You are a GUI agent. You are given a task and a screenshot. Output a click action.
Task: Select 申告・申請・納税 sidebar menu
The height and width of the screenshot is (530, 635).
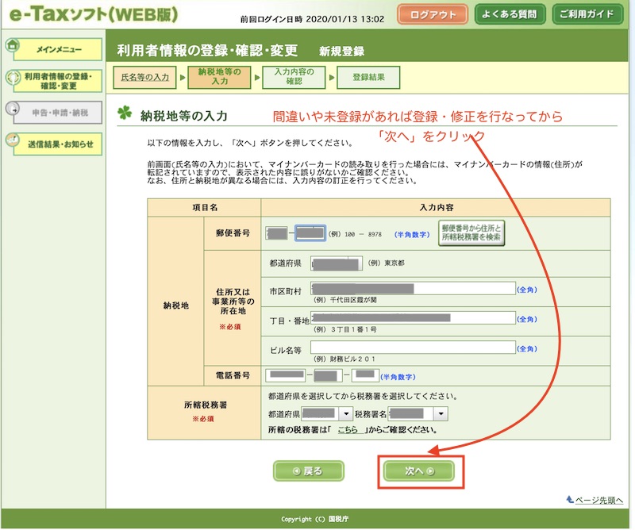click(x=58, y=113)
